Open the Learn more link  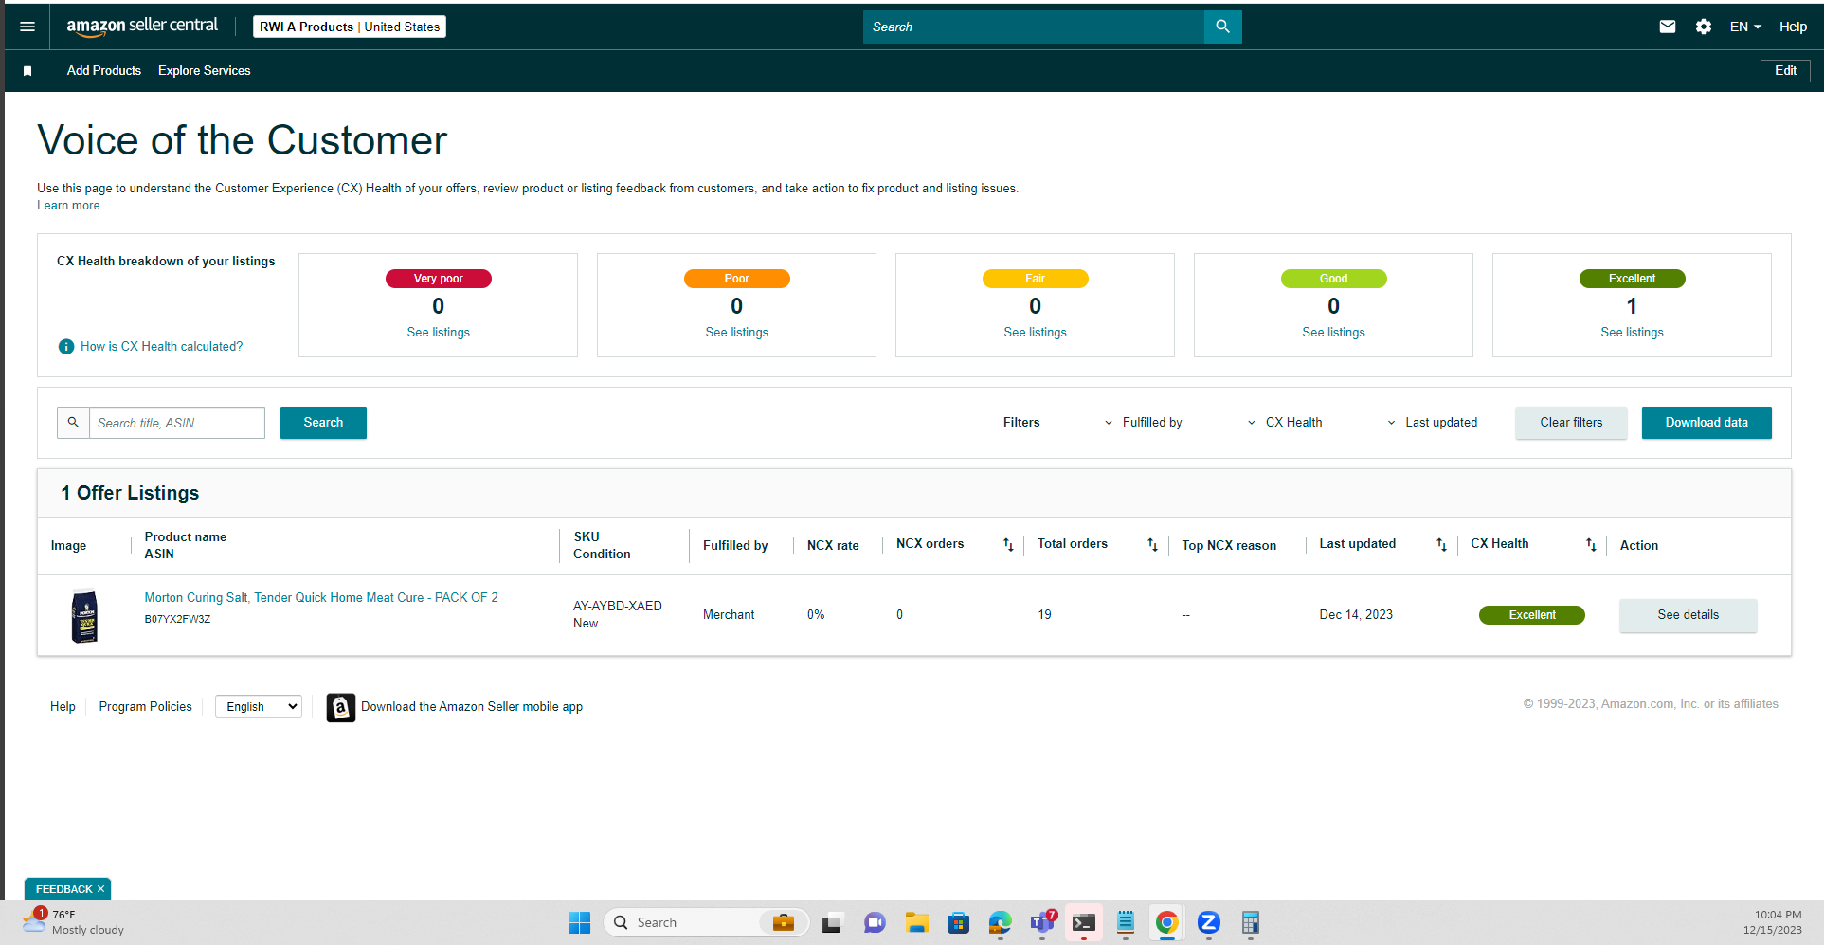[68, 206]
